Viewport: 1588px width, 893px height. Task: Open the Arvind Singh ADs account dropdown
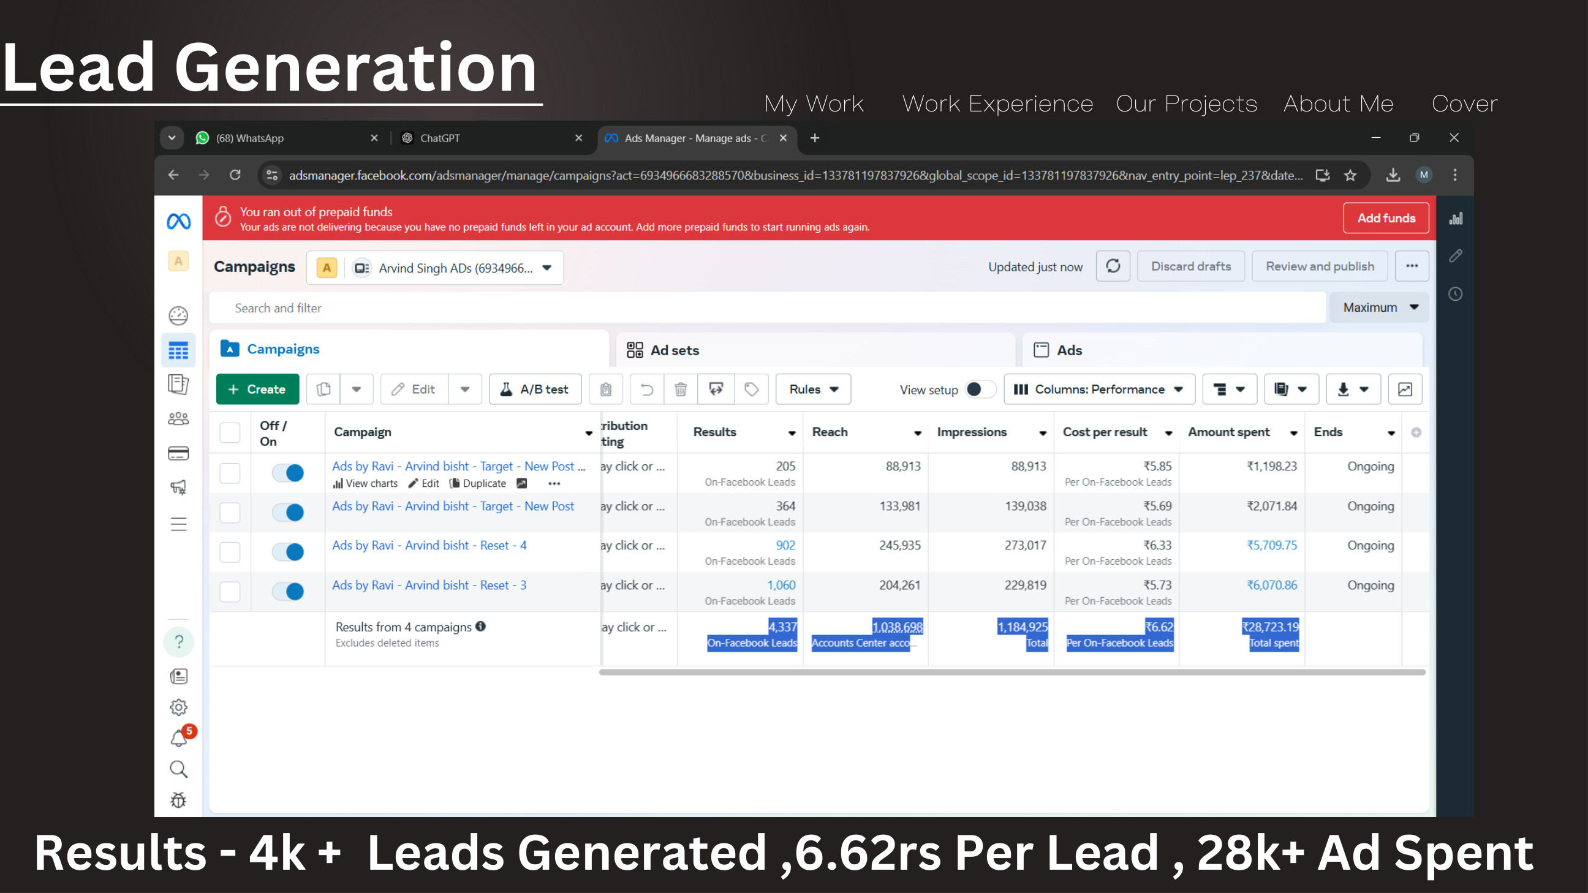pos(435,268)
